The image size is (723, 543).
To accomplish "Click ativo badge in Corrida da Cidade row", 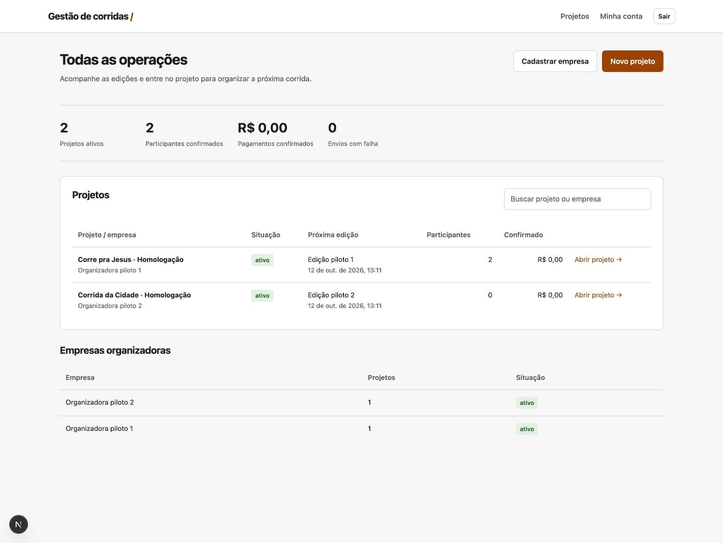I will pos(262,296).
